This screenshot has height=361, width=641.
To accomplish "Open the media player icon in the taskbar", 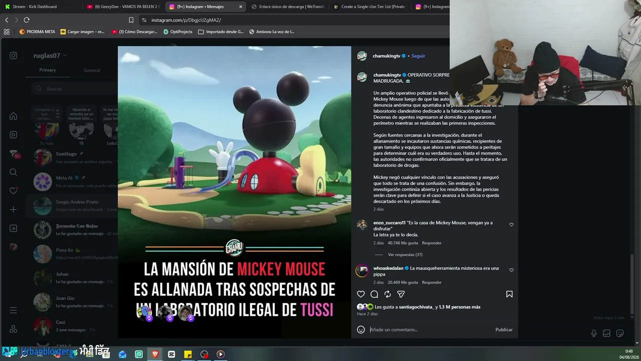I will [220, 354].
